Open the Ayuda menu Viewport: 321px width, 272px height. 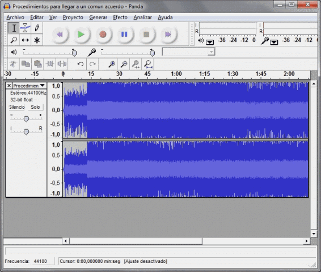pyautogui.click(x=165, y=18)
